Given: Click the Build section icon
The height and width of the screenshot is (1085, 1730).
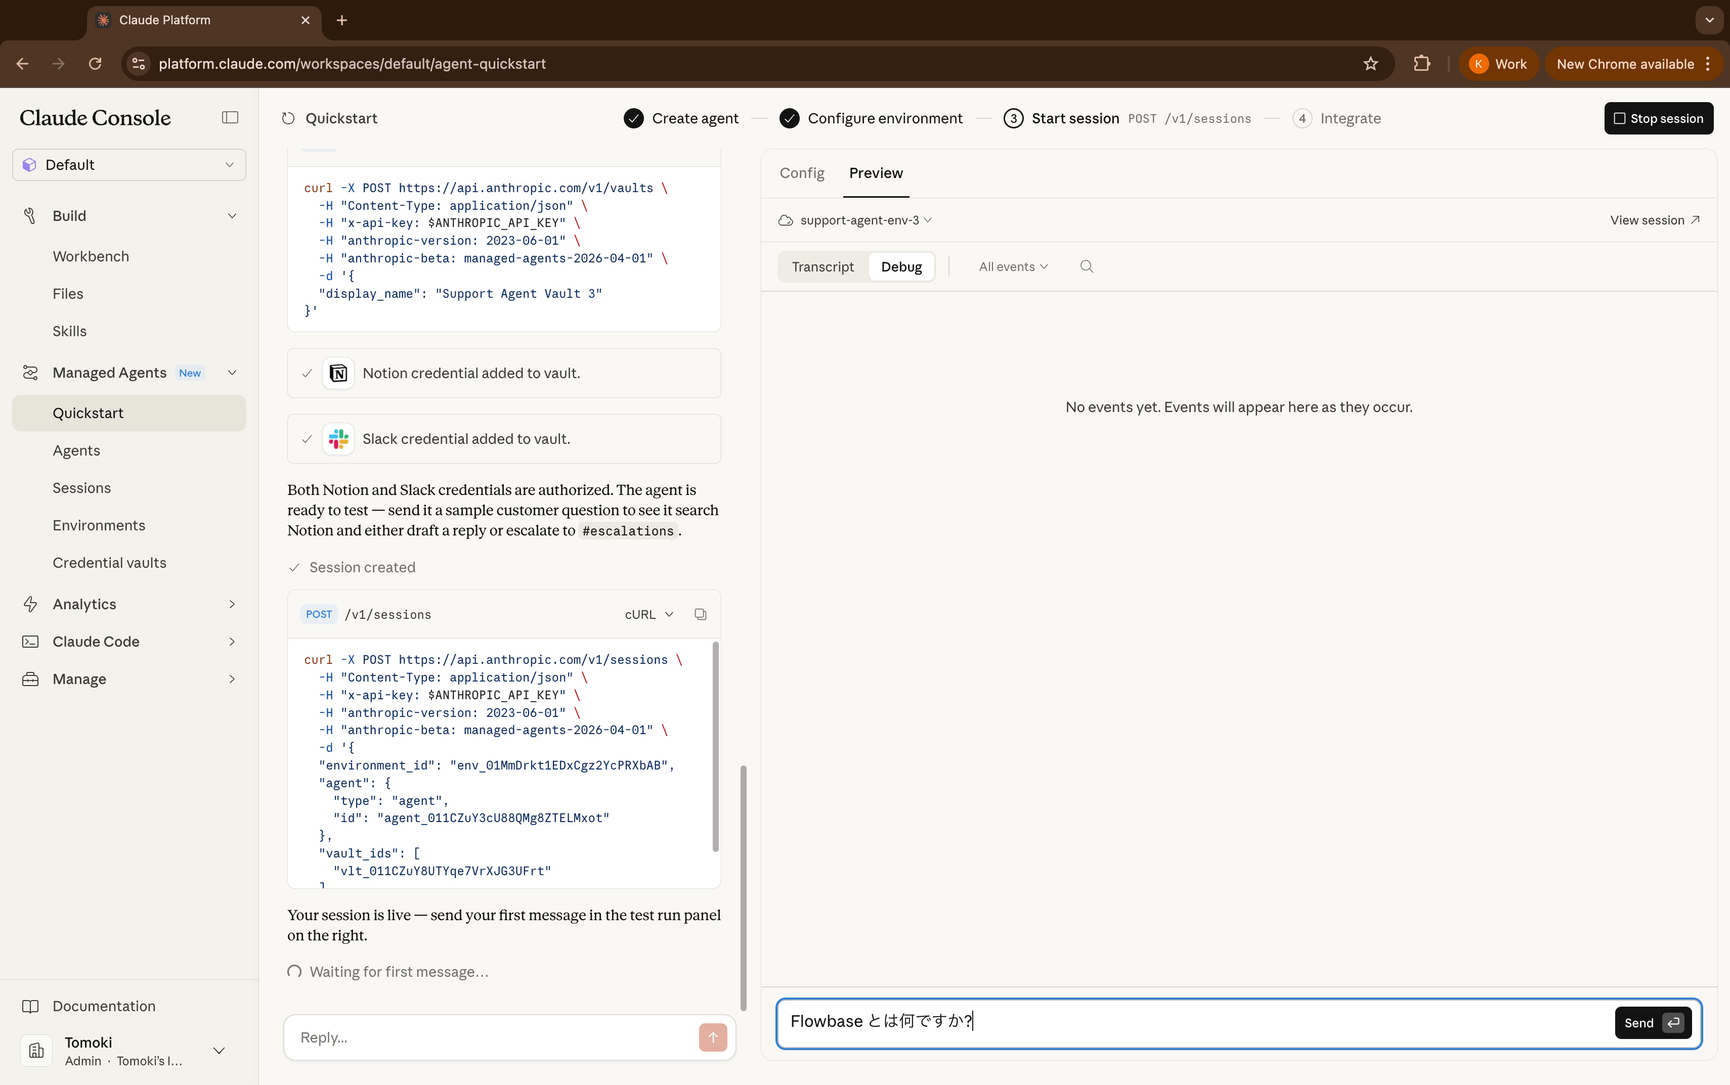Looking at the screenshot, I should pos(30,216).
